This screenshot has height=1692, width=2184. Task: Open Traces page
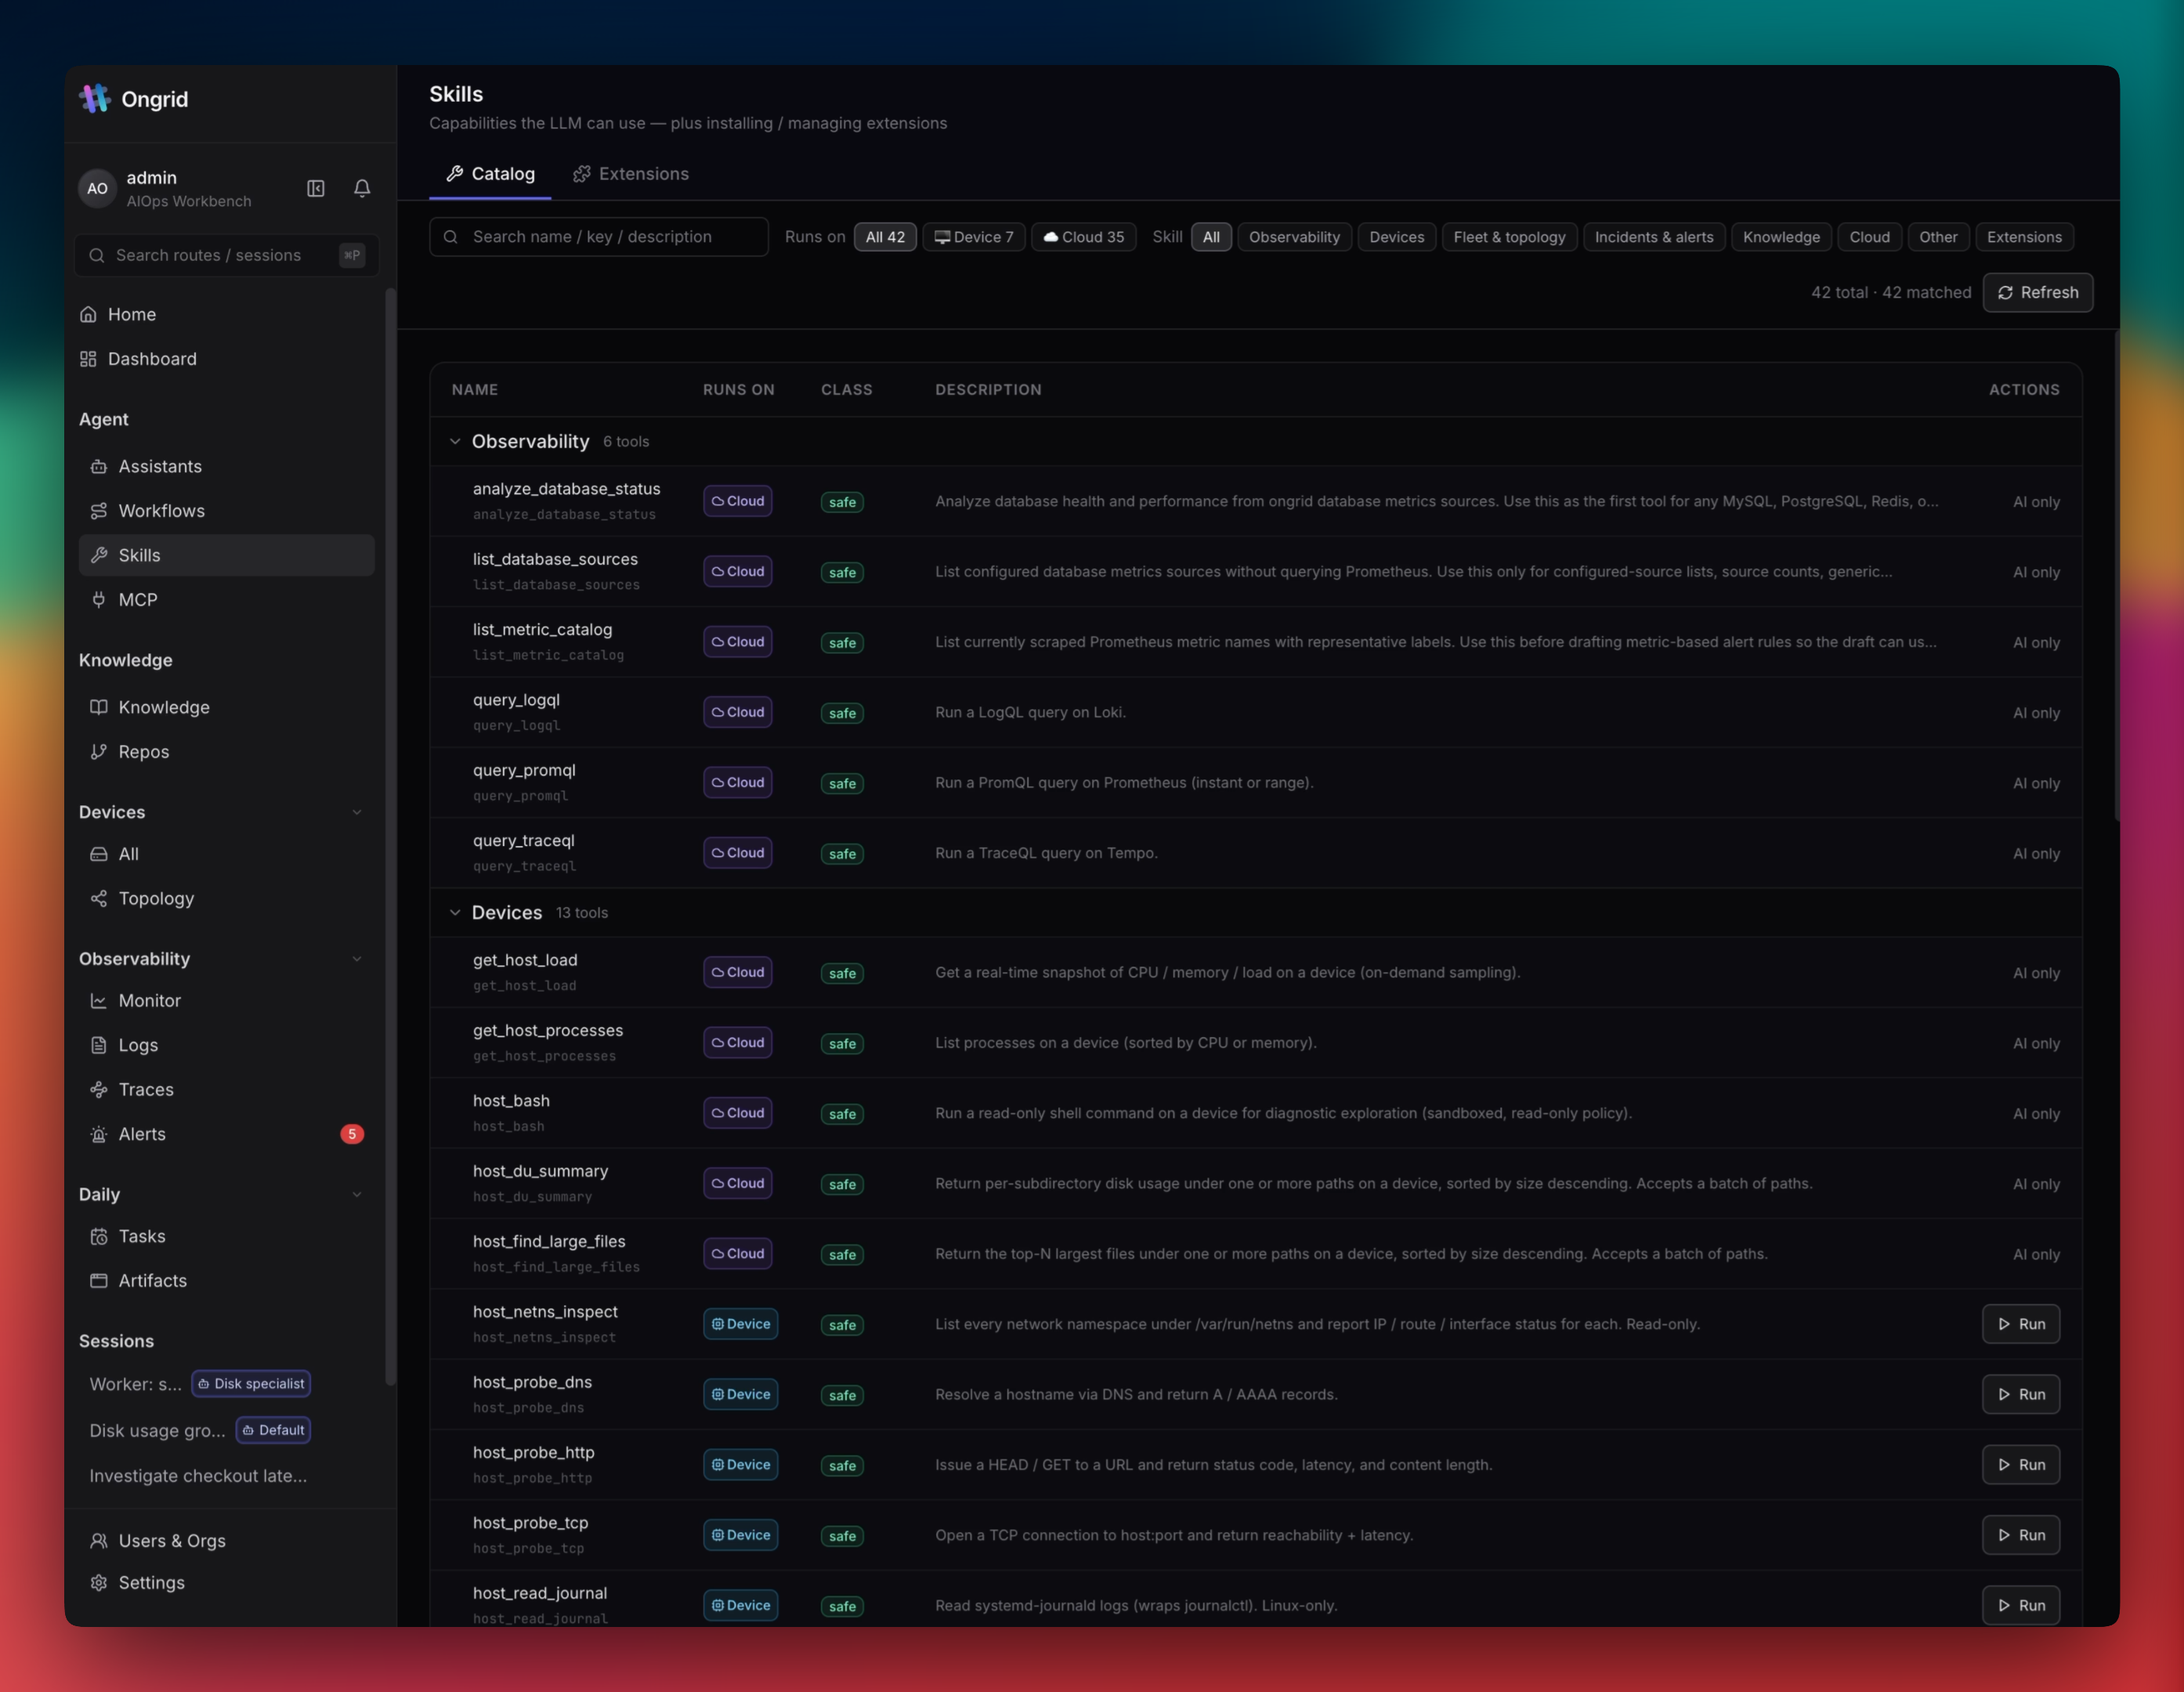pyautogui.click(x=226, y=1089)
